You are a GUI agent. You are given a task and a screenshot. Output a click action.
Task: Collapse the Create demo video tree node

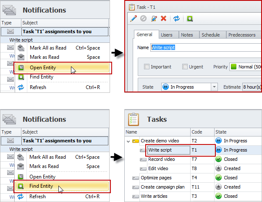[128, 141]
